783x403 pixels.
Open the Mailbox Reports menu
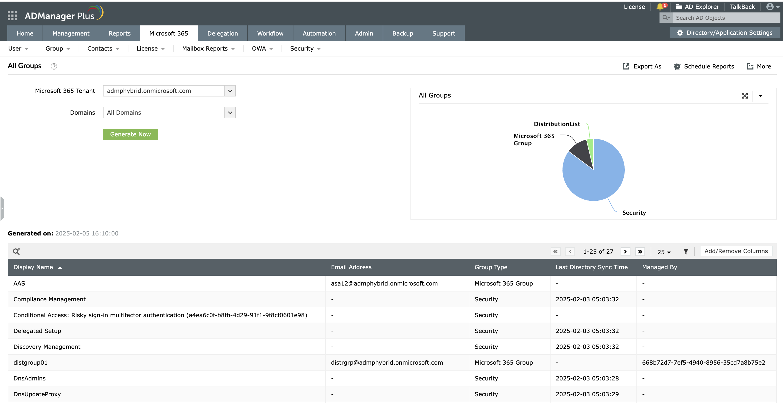click(208, 49)
